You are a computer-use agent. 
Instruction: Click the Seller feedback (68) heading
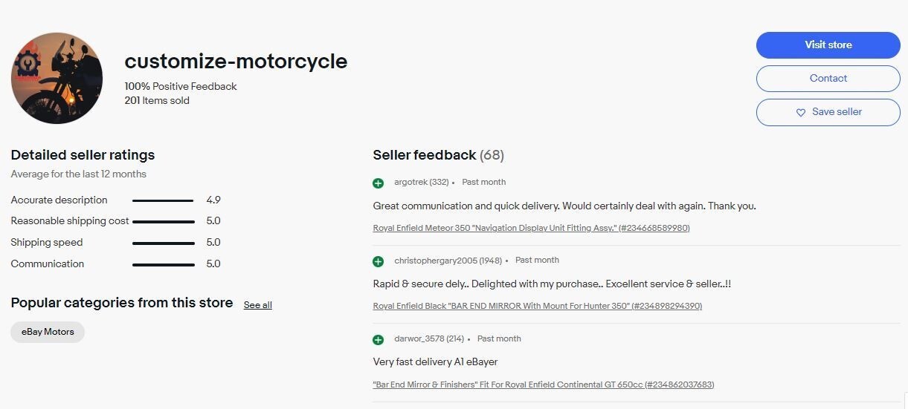[438, 155]
